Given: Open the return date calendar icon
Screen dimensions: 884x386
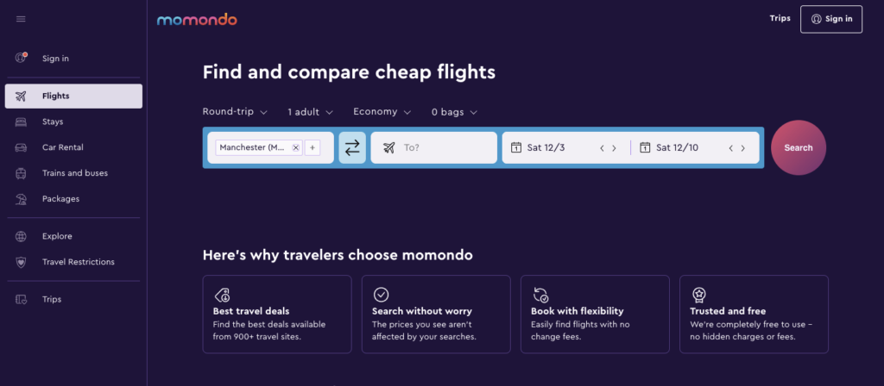Looking at the screenshot, I should (x=645, y=147).
